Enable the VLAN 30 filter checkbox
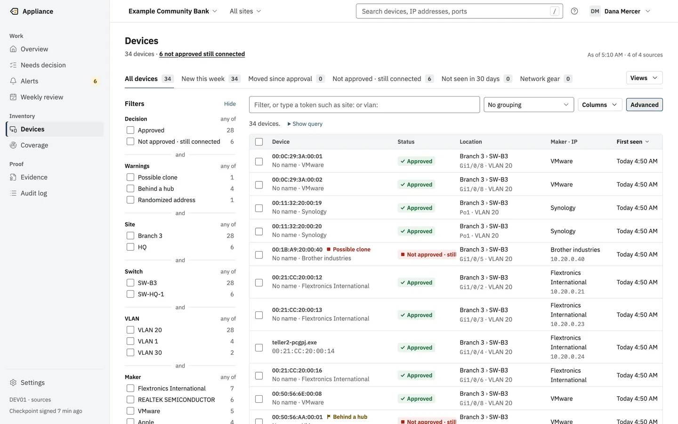This screenshot has height=424, width=678. (130, 352)
